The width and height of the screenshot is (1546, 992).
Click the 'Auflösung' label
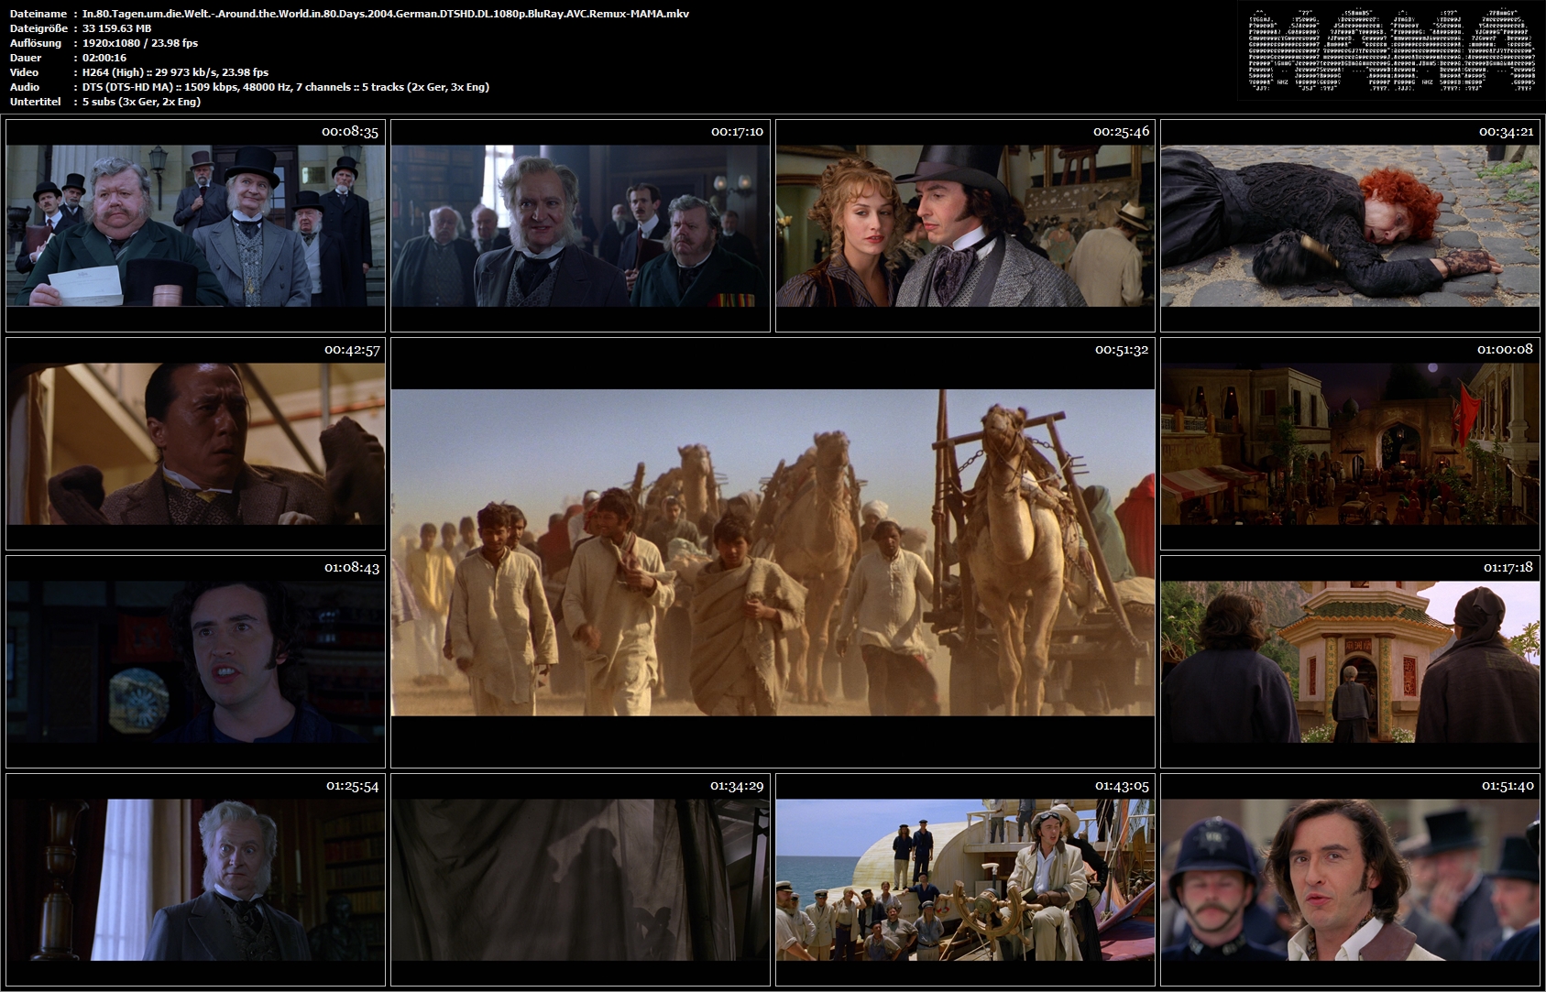click(x=36, y=43)
